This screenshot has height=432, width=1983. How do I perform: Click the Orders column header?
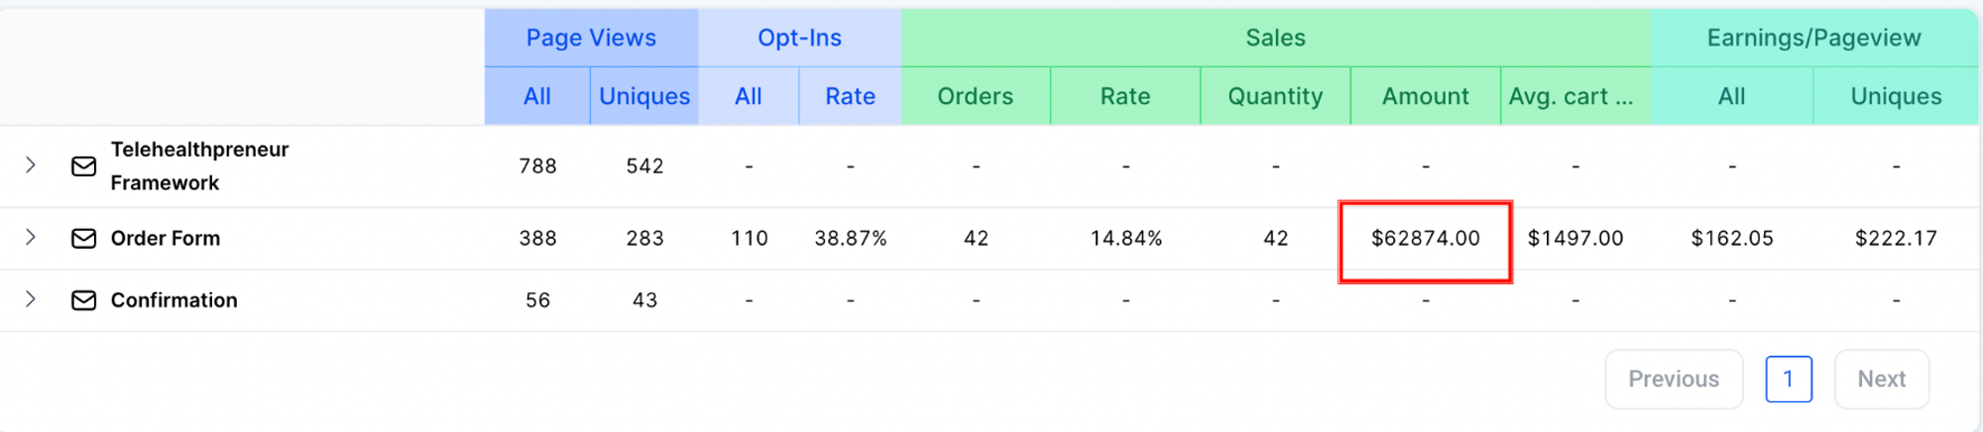(x=976, y=96)
